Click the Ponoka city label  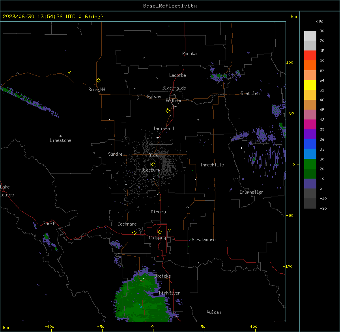[x=189, y=54]
